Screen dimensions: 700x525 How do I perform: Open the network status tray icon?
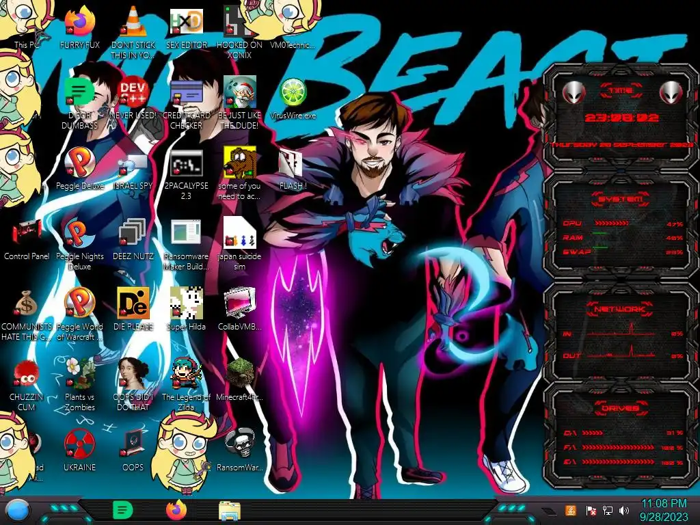[608, 510]
